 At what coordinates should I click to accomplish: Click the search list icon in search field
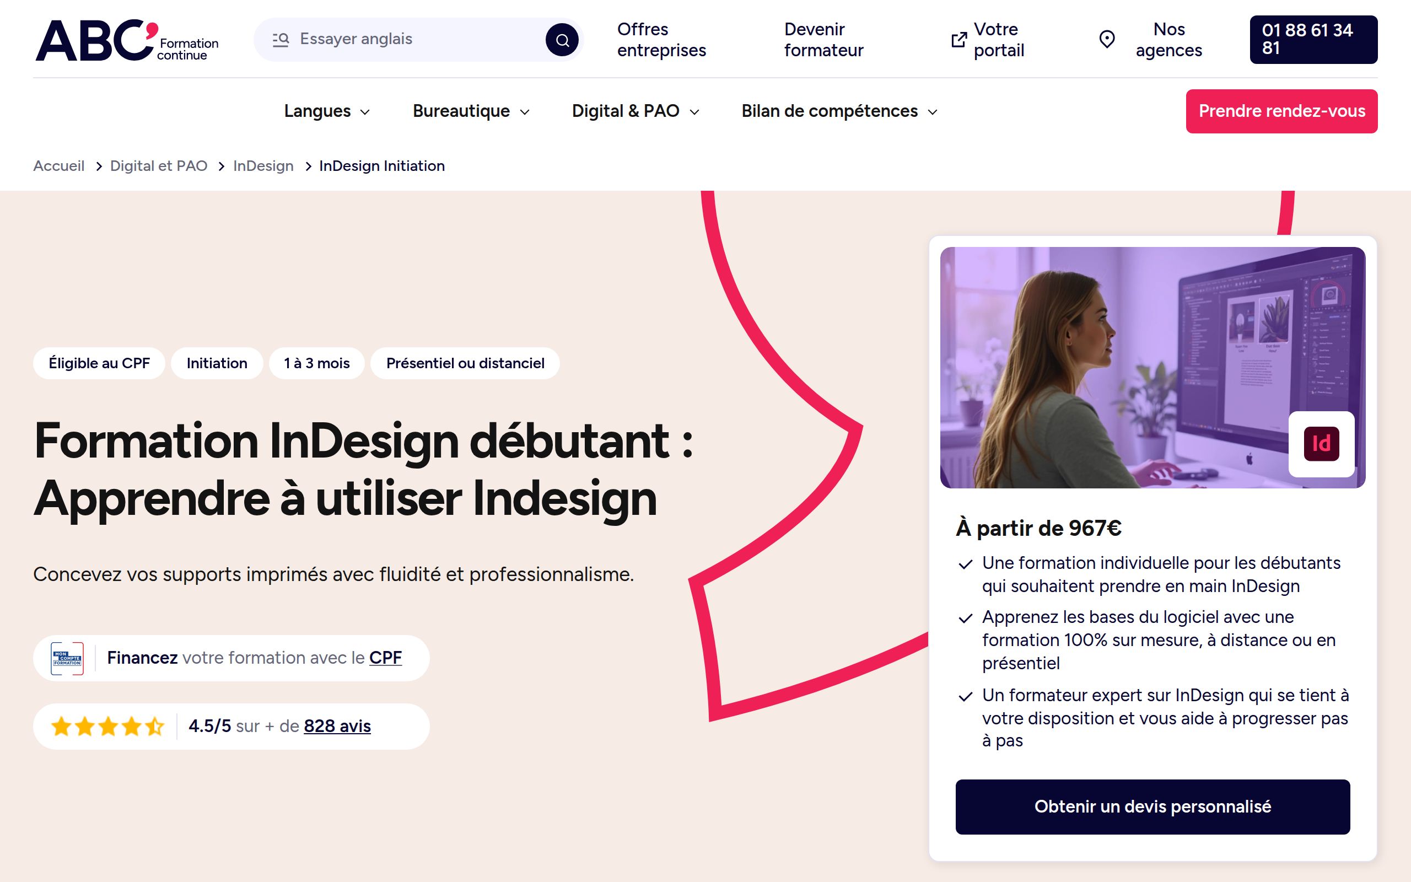point(281,39)
